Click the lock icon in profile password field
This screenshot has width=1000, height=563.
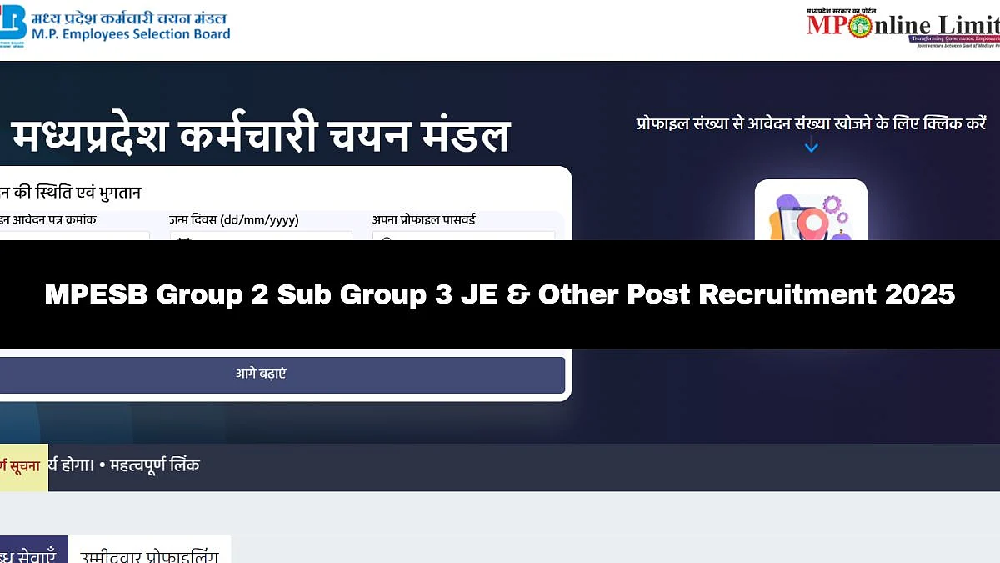click(x=387, y=239)
